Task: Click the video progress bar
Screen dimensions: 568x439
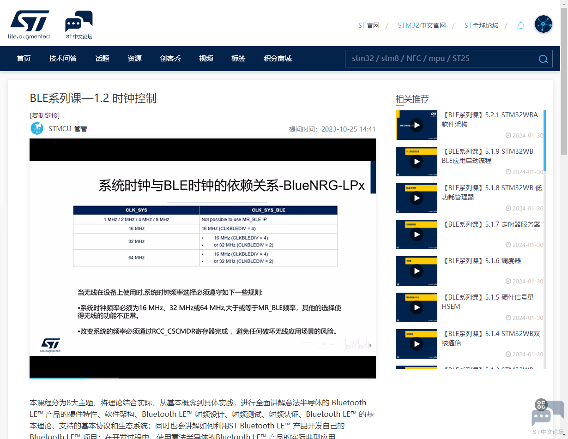Action: tap(202, 378)
